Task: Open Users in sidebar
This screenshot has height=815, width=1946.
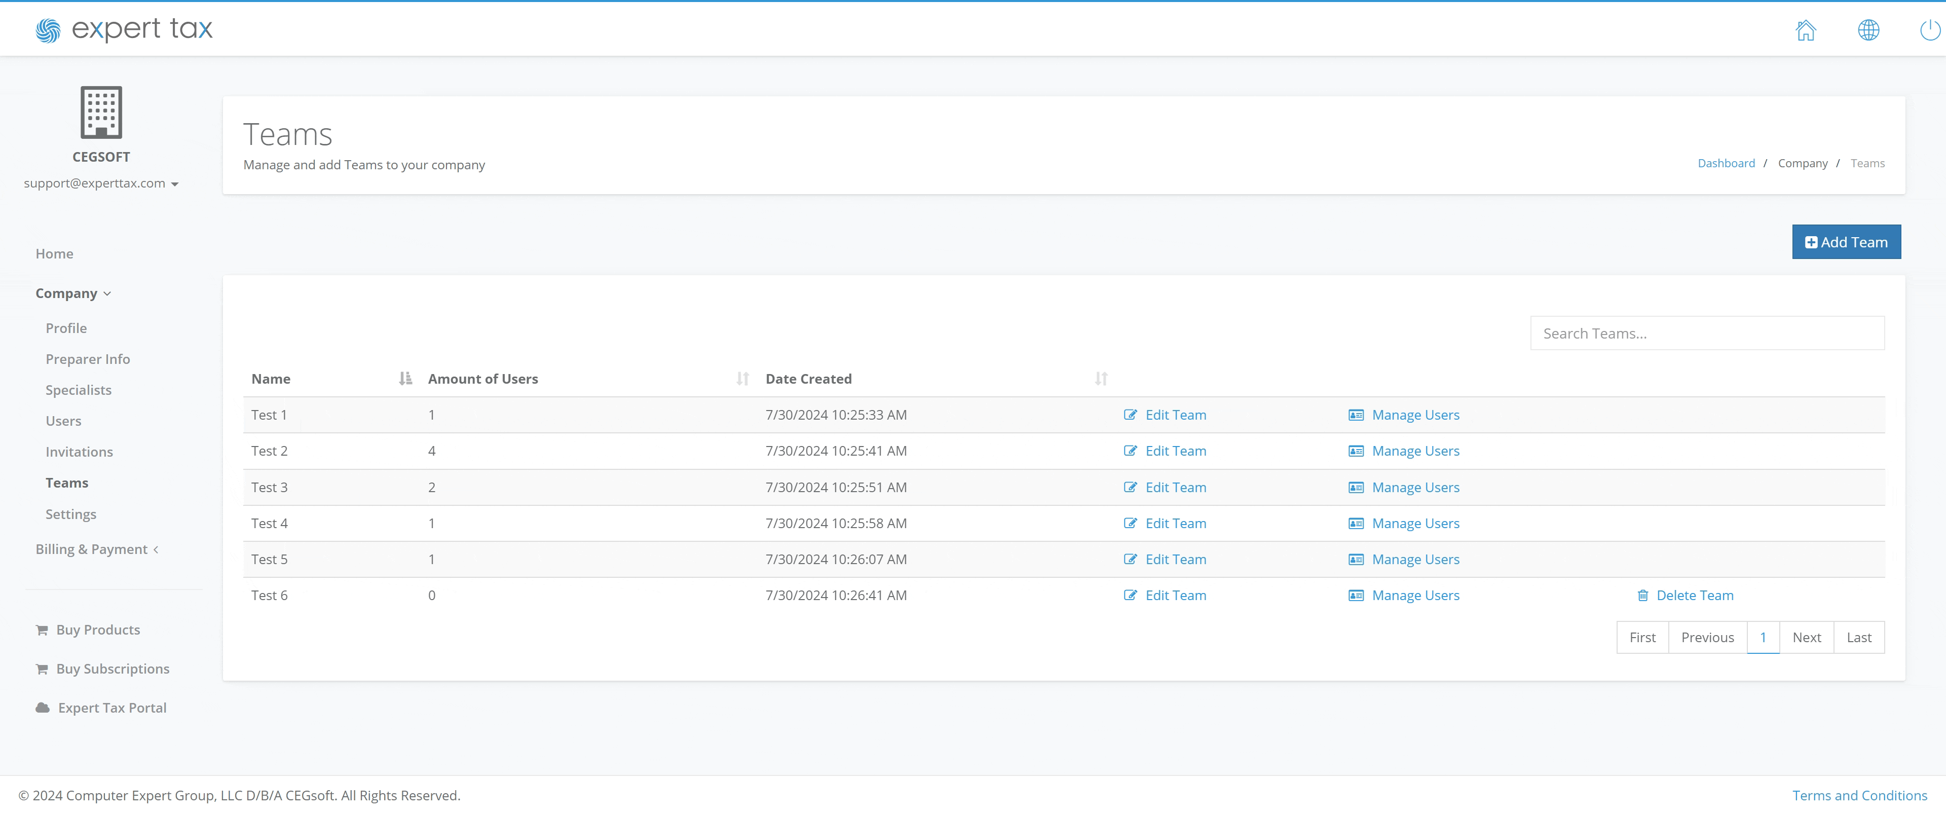Action: click(x=63, y=421)
